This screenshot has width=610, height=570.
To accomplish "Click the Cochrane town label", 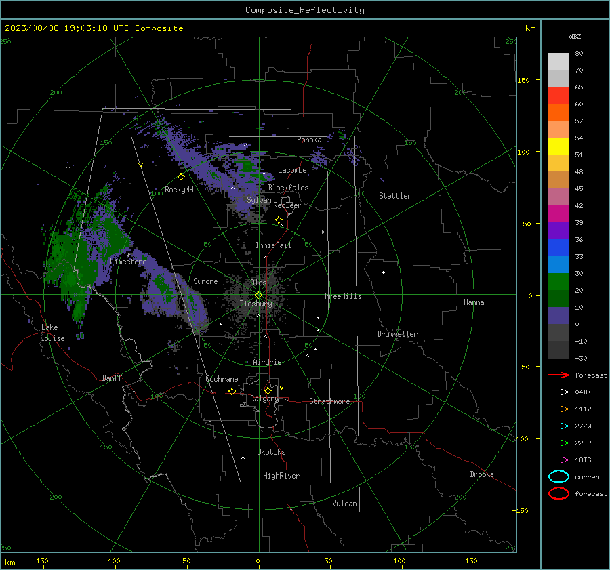I will 222,379.
